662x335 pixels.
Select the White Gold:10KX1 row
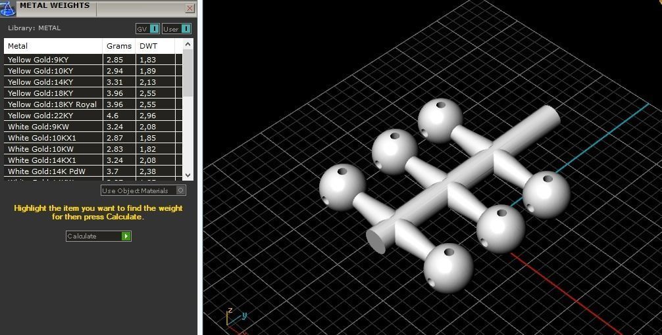93,138
